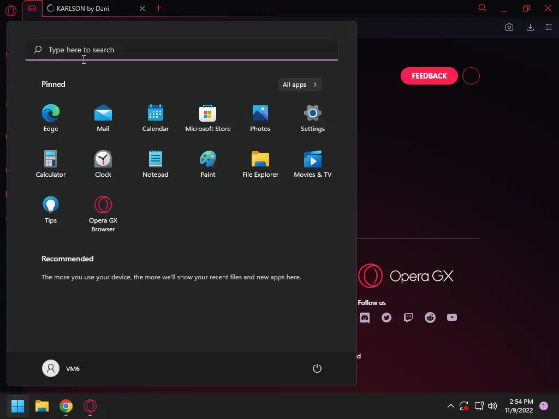Open File Explorer from pinned apps

pos(260,164)
